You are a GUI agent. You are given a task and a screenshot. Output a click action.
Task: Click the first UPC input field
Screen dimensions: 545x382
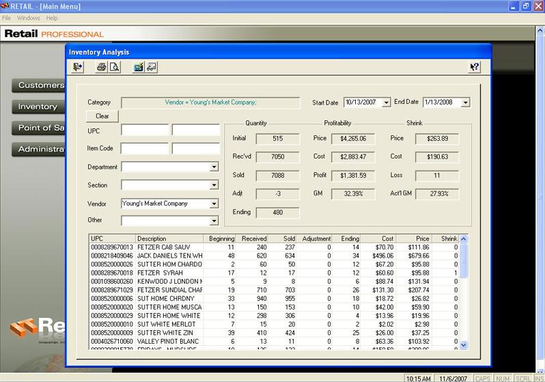tap(145, 130)
